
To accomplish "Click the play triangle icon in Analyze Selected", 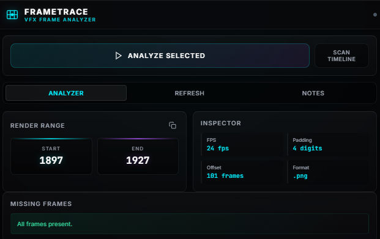I will click(118, 56).
